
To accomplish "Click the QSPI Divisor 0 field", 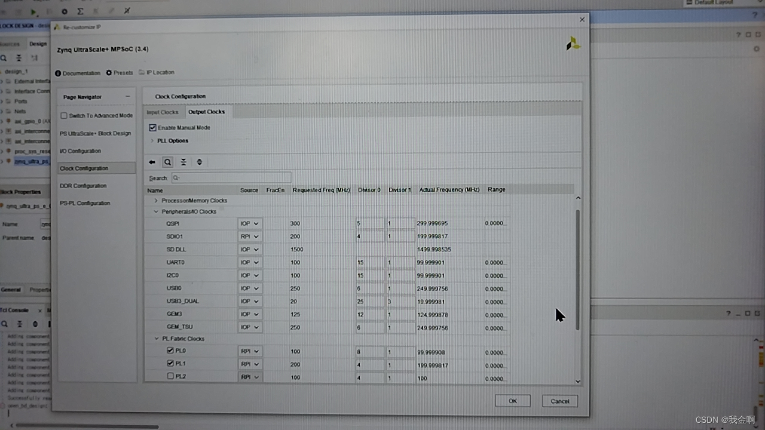I will point(370,224).
